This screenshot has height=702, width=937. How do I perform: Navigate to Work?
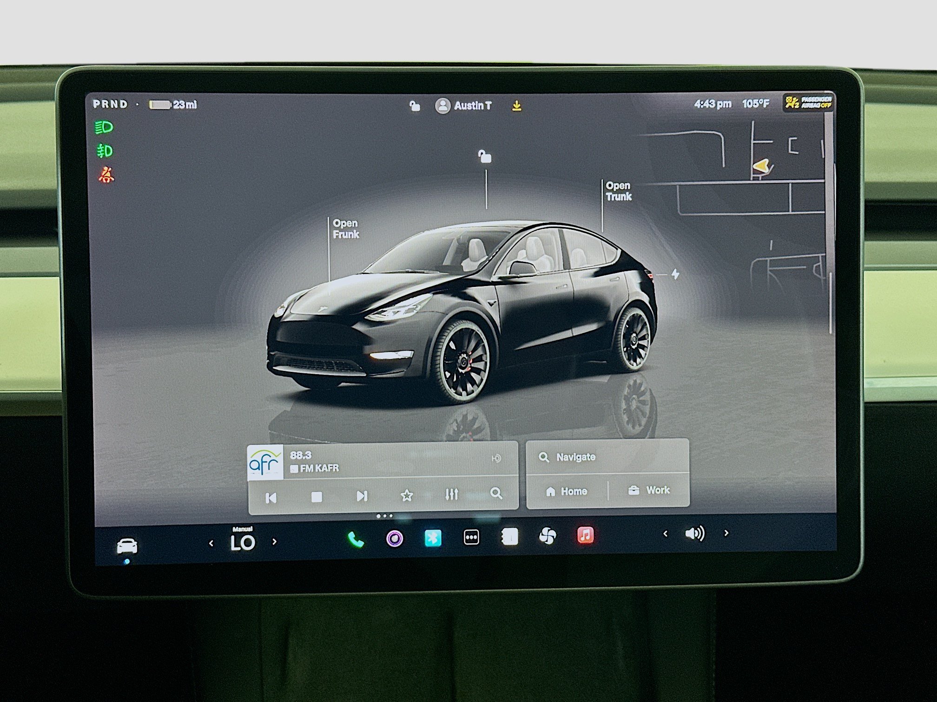[649, 490]
